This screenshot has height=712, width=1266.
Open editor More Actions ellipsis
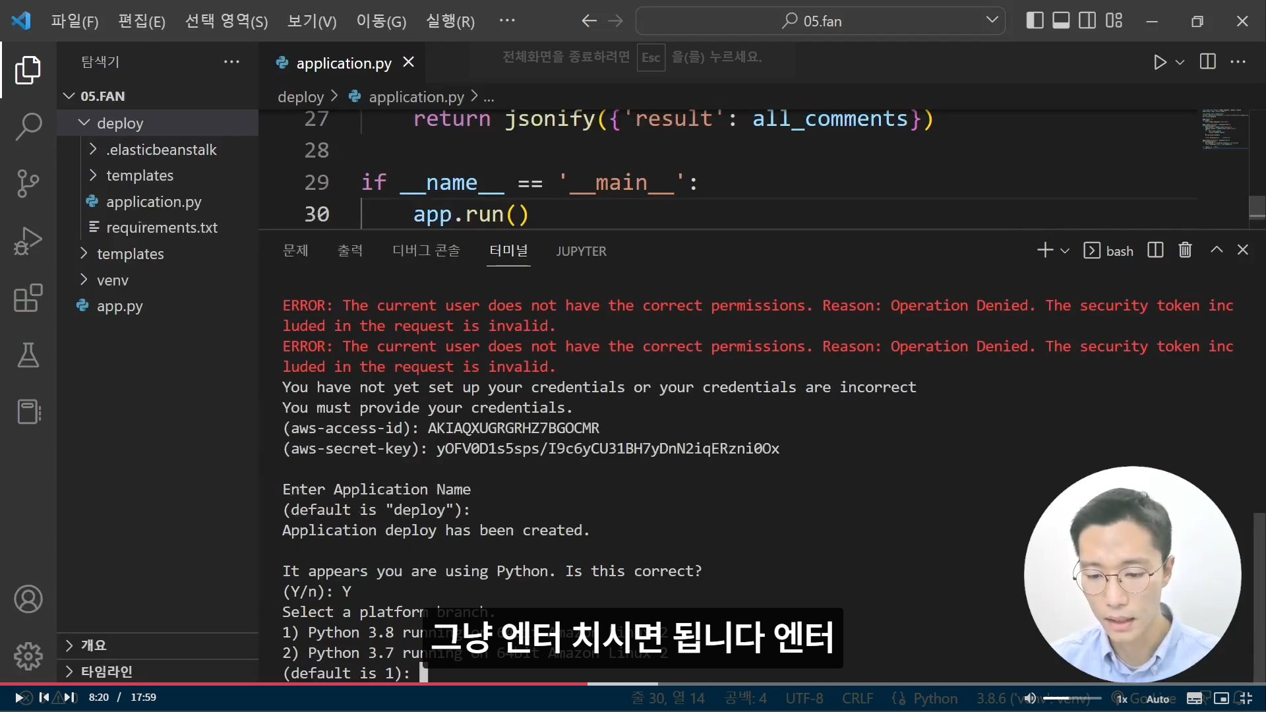click(x=1238, y=62)
